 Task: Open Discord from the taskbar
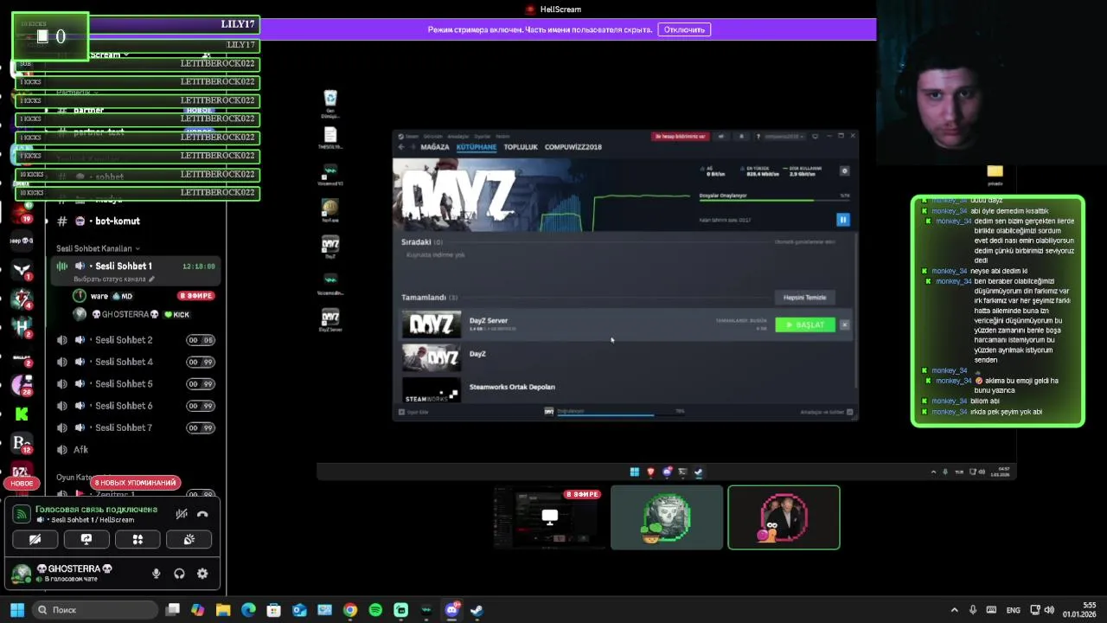[x=451, y=610]
